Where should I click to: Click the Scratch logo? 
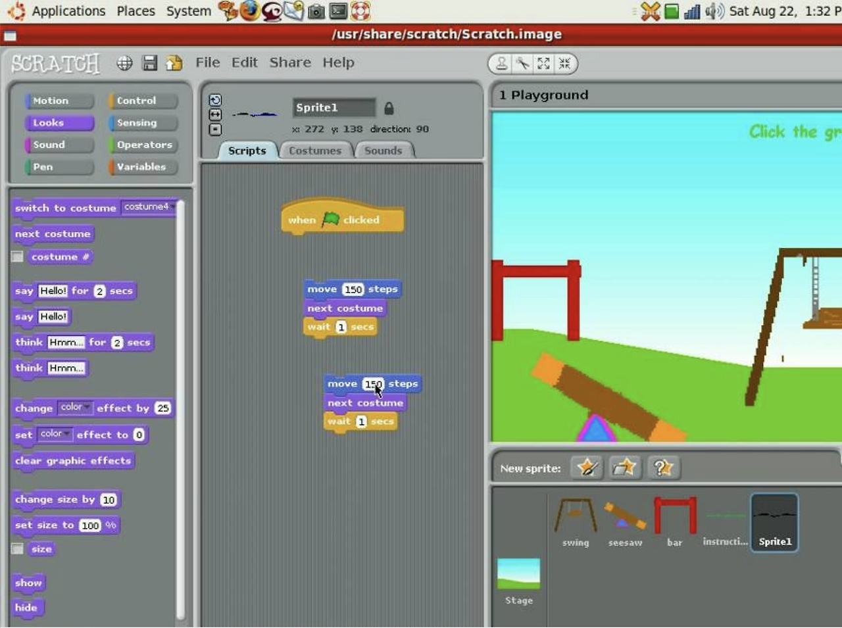56,64
